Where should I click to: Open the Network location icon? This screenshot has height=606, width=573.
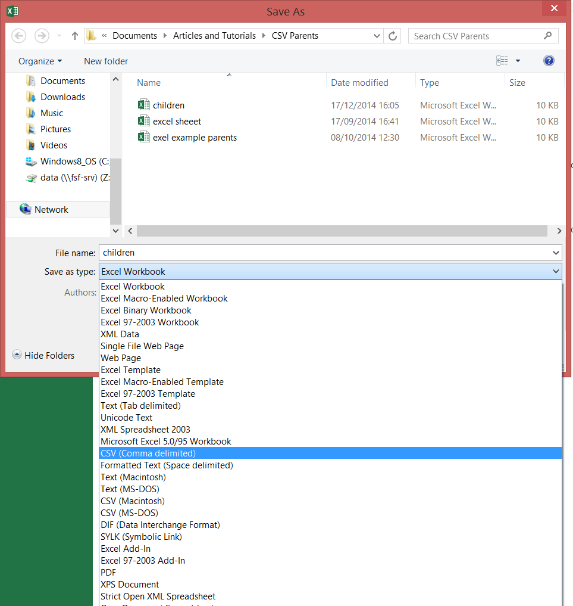pyautogui.click(x=26, y=209)
